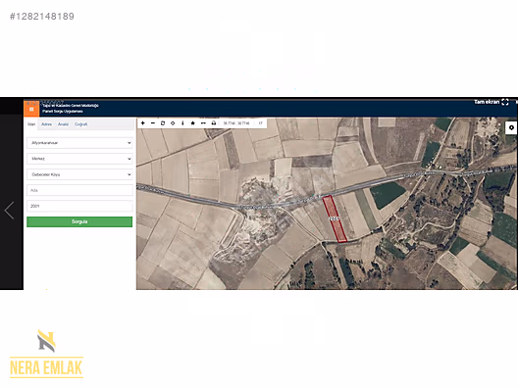
Task: Click the refresh map icon
Action: pyautogui.click(x=163, y=123)
